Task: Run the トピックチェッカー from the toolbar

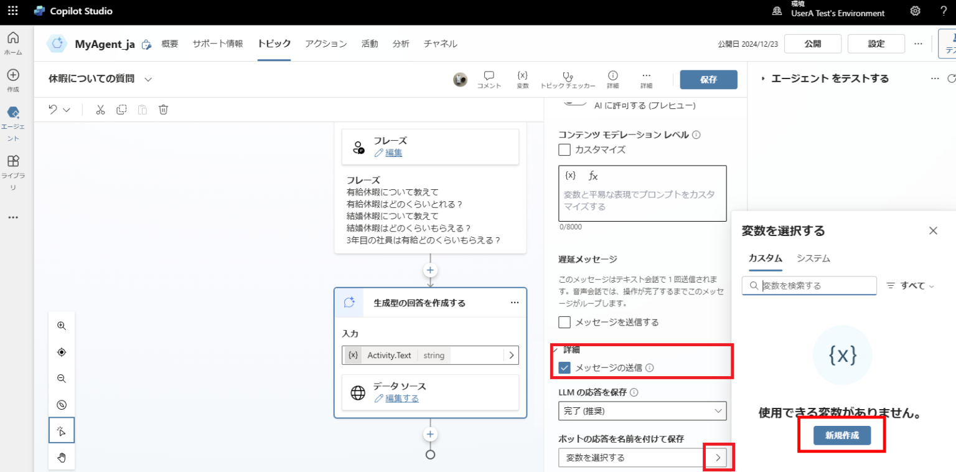Action: [568, 78]
